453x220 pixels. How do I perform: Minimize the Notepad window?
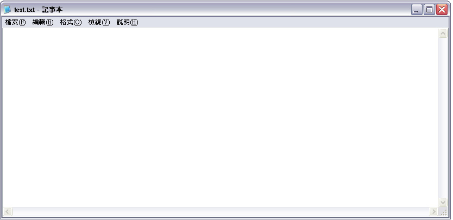click(416, 10)
